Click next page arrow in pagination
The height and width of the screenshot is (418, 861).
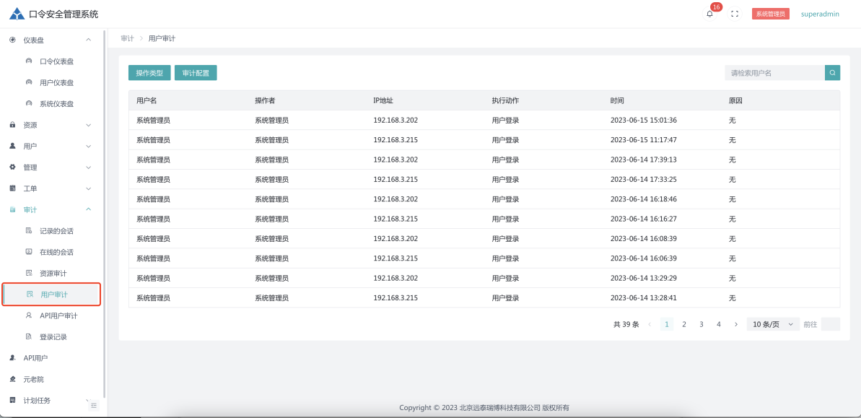(736, 324)
